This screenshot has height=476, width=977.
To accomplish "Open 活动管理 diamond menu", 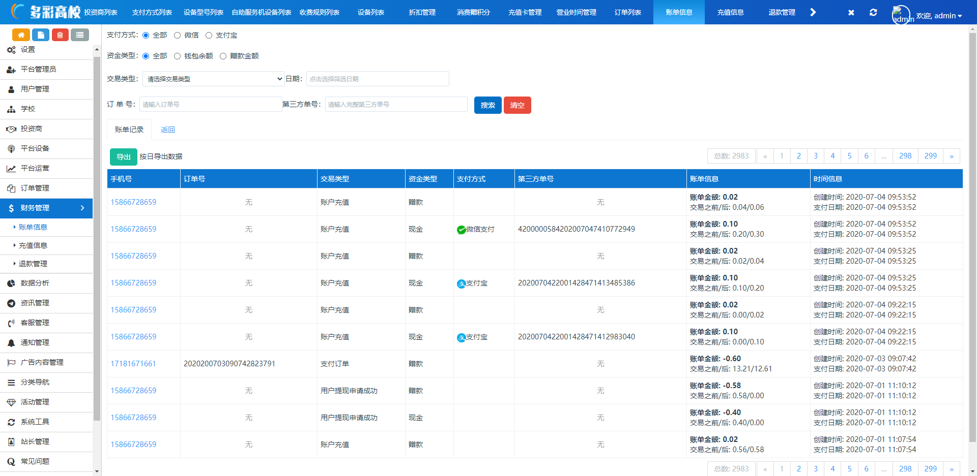I will pyautogui.click(x=46, y=402).
